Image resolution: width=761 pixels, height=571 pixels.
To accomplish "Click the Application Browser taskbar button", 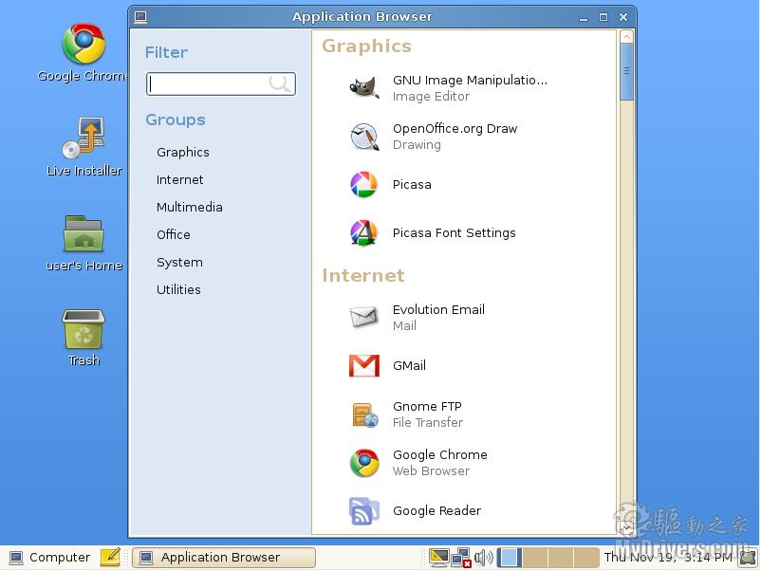I will [224, 558].
